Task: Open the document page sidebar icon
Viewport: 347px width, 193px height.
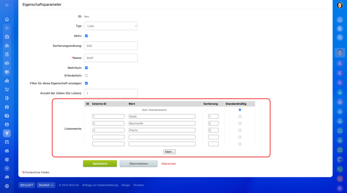Action: coord(7,54)
